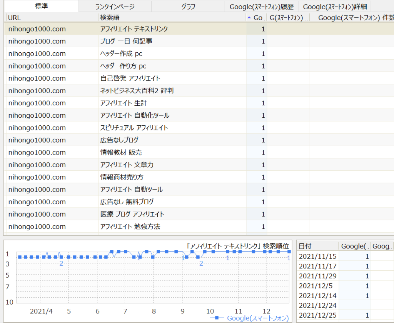Select the row アフィリエイト テキストリンク
The width and height of the screenshot is (394, 323).
pos(199,29)
